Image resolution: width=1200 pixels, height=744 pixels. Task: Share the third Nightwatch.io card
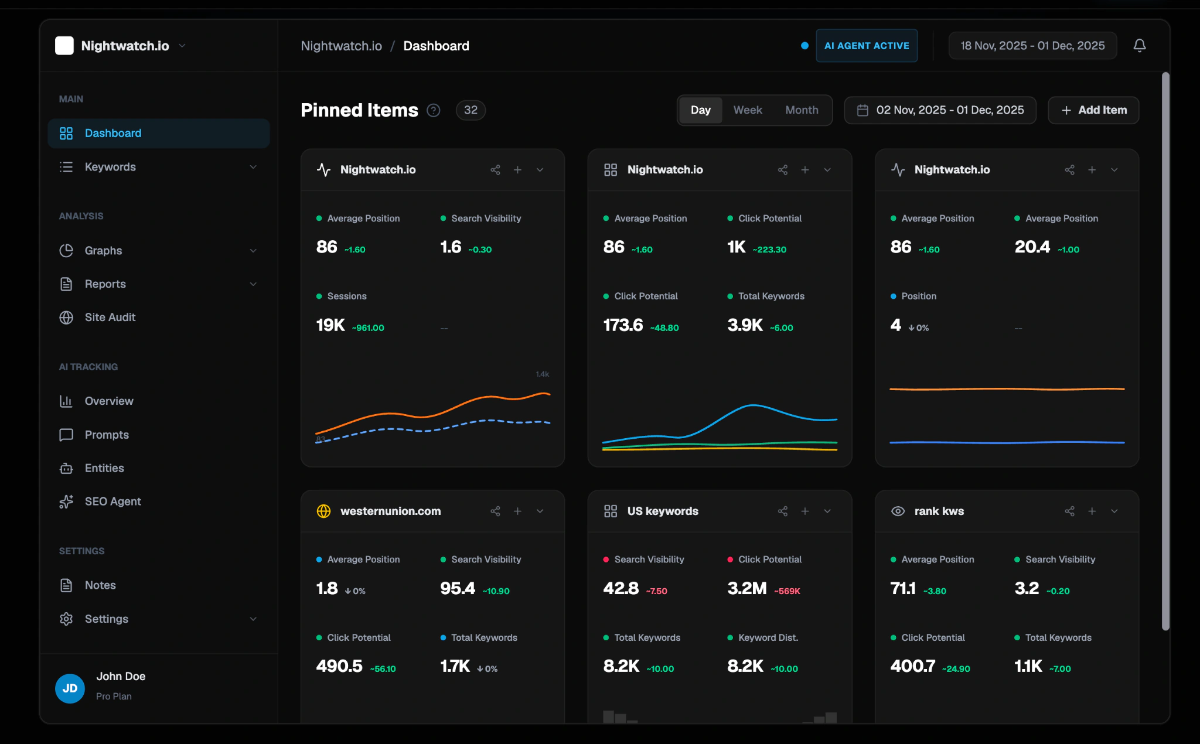click(x=1069, y=170)
